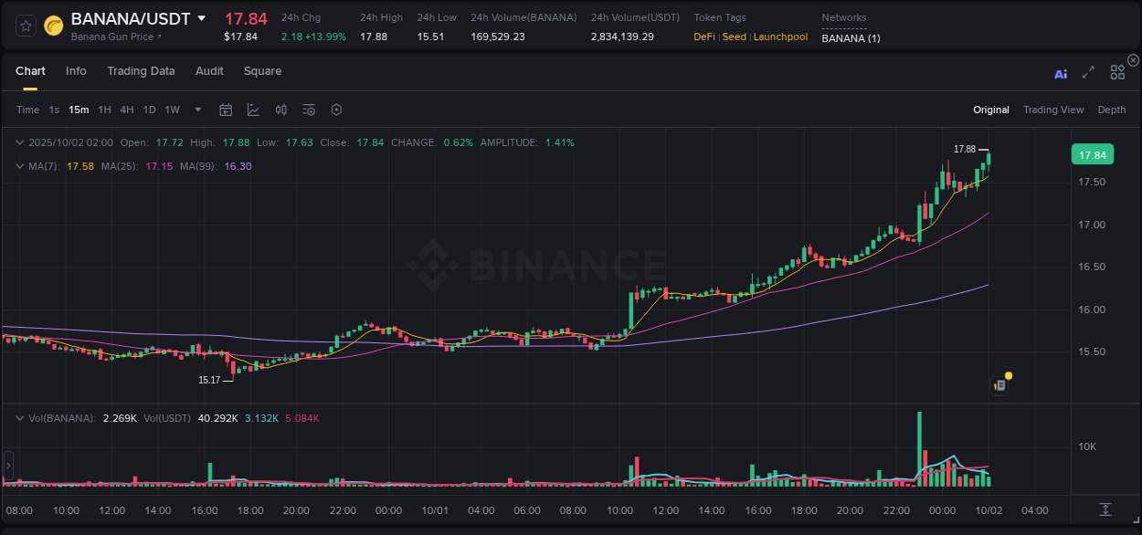The width and height of the screenshot is (1142, 535).
Task: Open the Banana Gun Price link
Action: click(x=111, y=37)
